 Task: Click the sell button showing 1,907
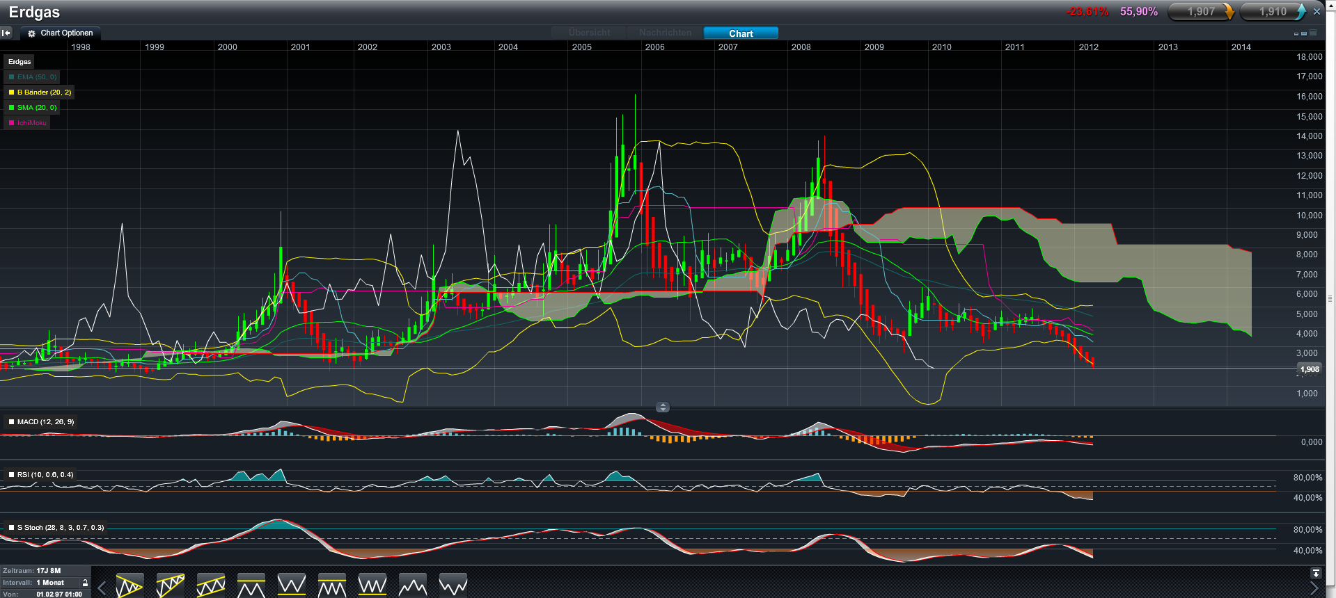[1201, 12]
